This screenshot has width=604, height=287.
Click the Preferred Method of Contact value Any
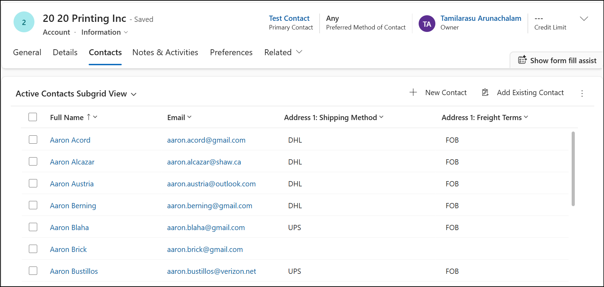[332, 18]
